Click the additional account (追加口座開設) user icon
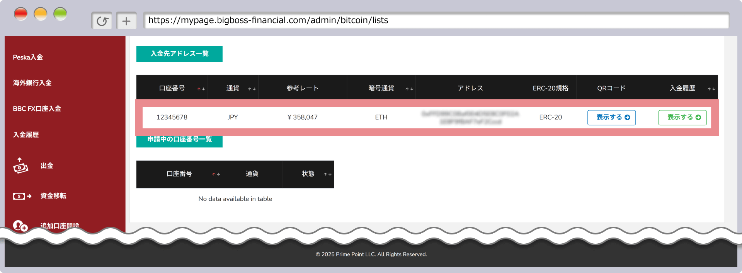Screen dimensions: 742x273 pos(20,226)
